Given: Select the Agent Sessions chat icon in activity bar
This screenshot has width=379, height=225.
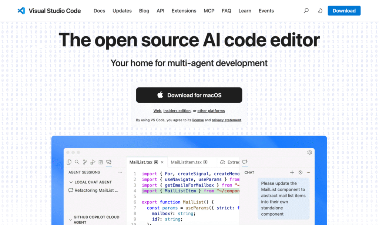Looking at the screenshot, I should (109, 162).
